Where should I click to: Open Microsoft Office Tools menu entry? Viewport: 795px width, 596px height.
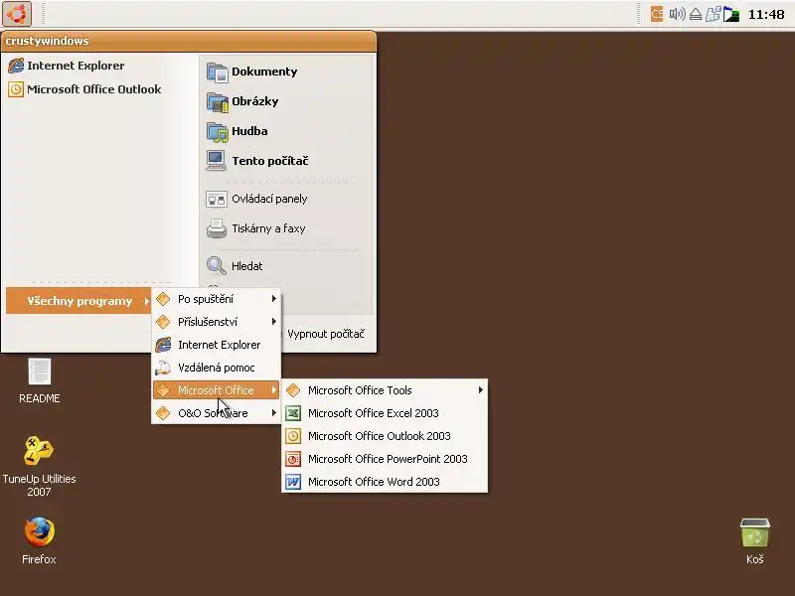pyautogui.click(x=385, y=390)
